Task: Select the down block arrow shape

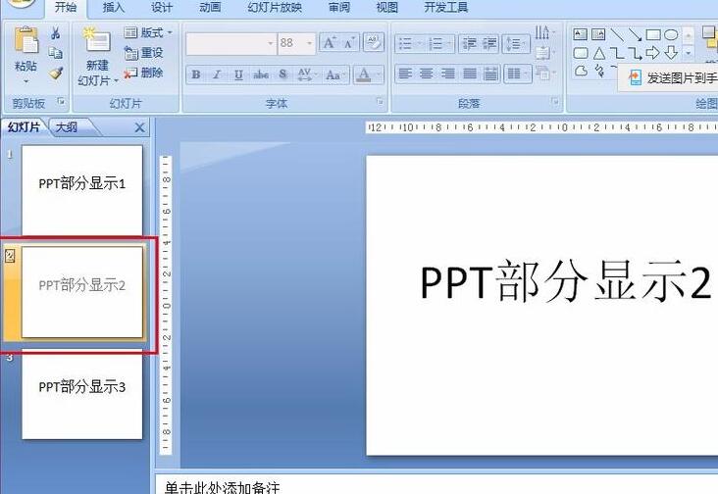Action: pyautogui.click(x=671, y=53)
